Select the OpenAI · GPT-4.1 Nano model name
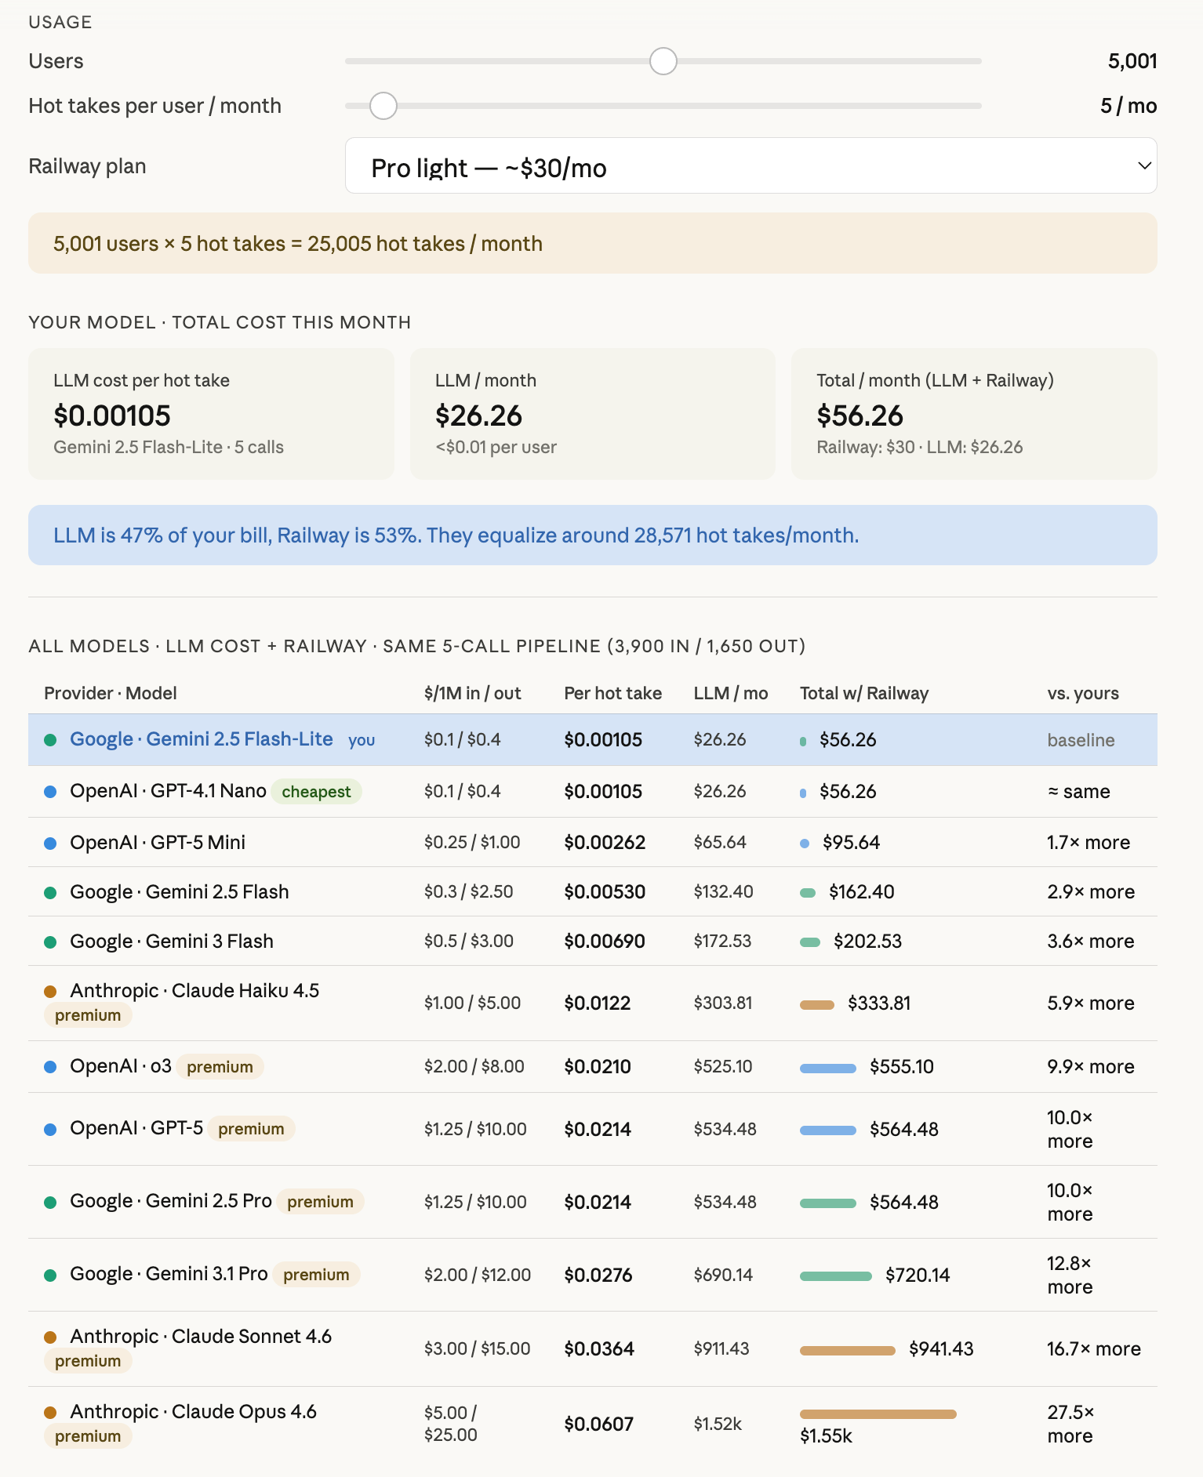 pyautogui.click(x=169, y=791)
